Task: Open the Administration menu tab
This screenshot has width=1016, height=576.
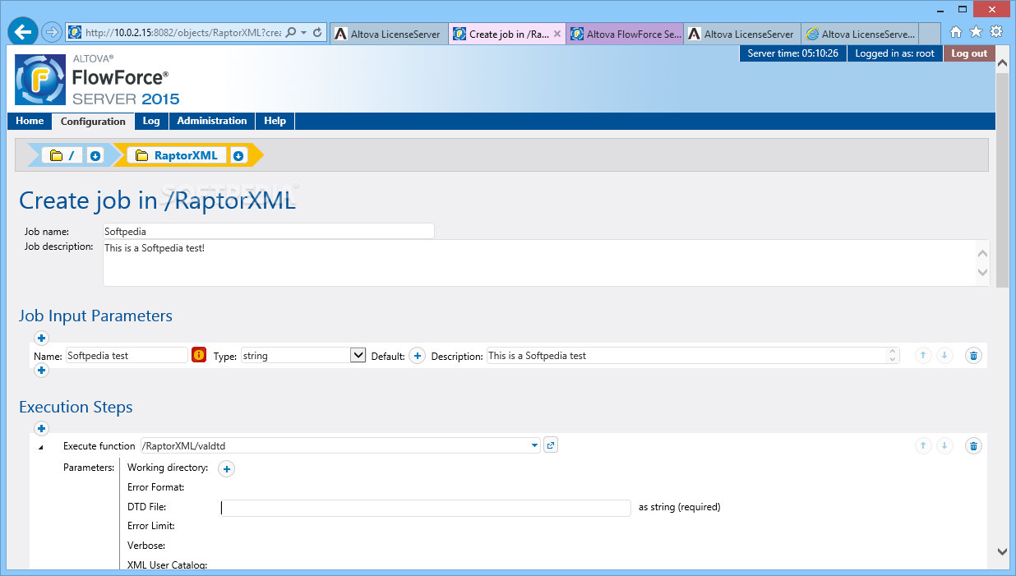Action: 212,121
